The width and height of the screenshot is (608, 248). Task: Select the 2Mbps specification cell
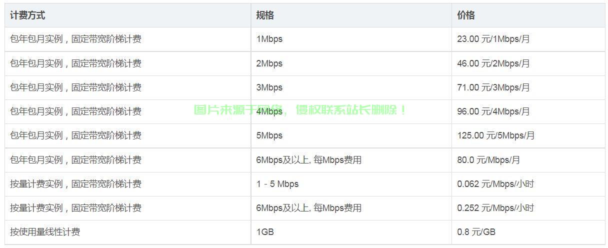pyautogui.click(x=269, y=63)
